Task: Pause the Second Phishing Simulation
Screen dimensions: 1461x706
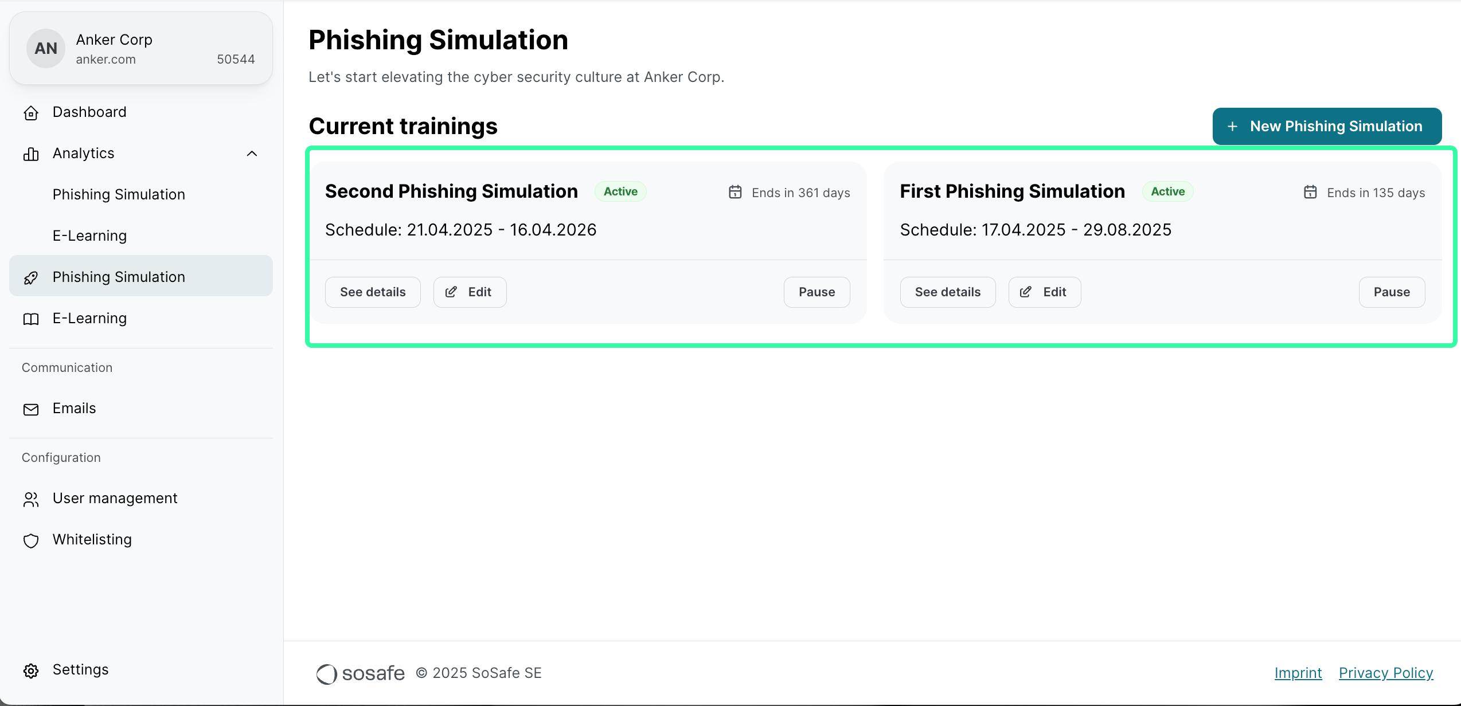Action: coord(817,292)
